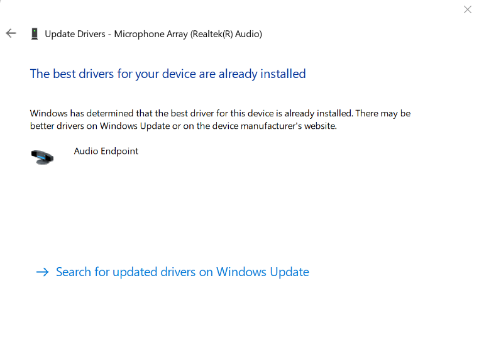Click the arrow icon beside the search link

coord(42,272)
